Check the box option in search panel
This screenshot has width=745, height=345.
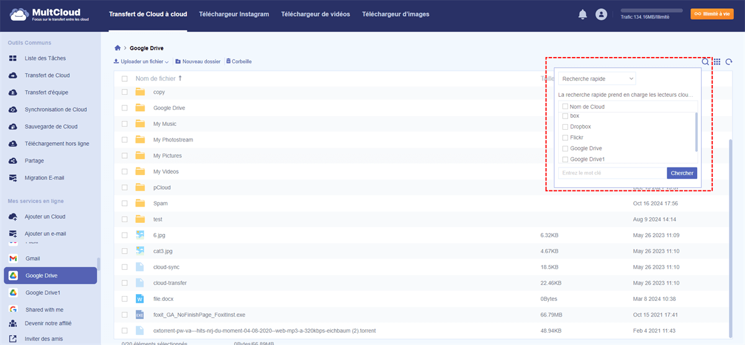[565, 116]
